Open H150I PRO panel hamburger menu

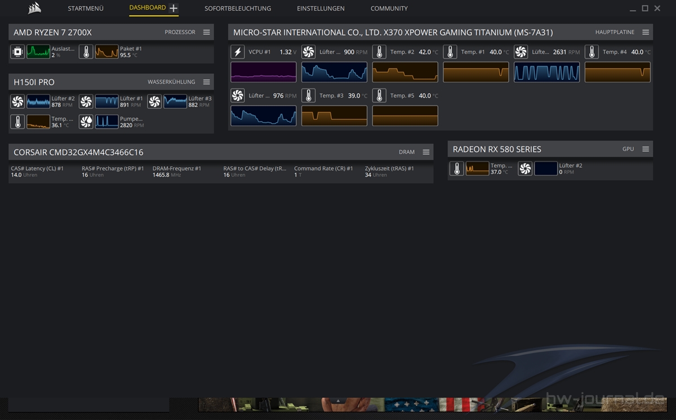(x=206, y=82)
